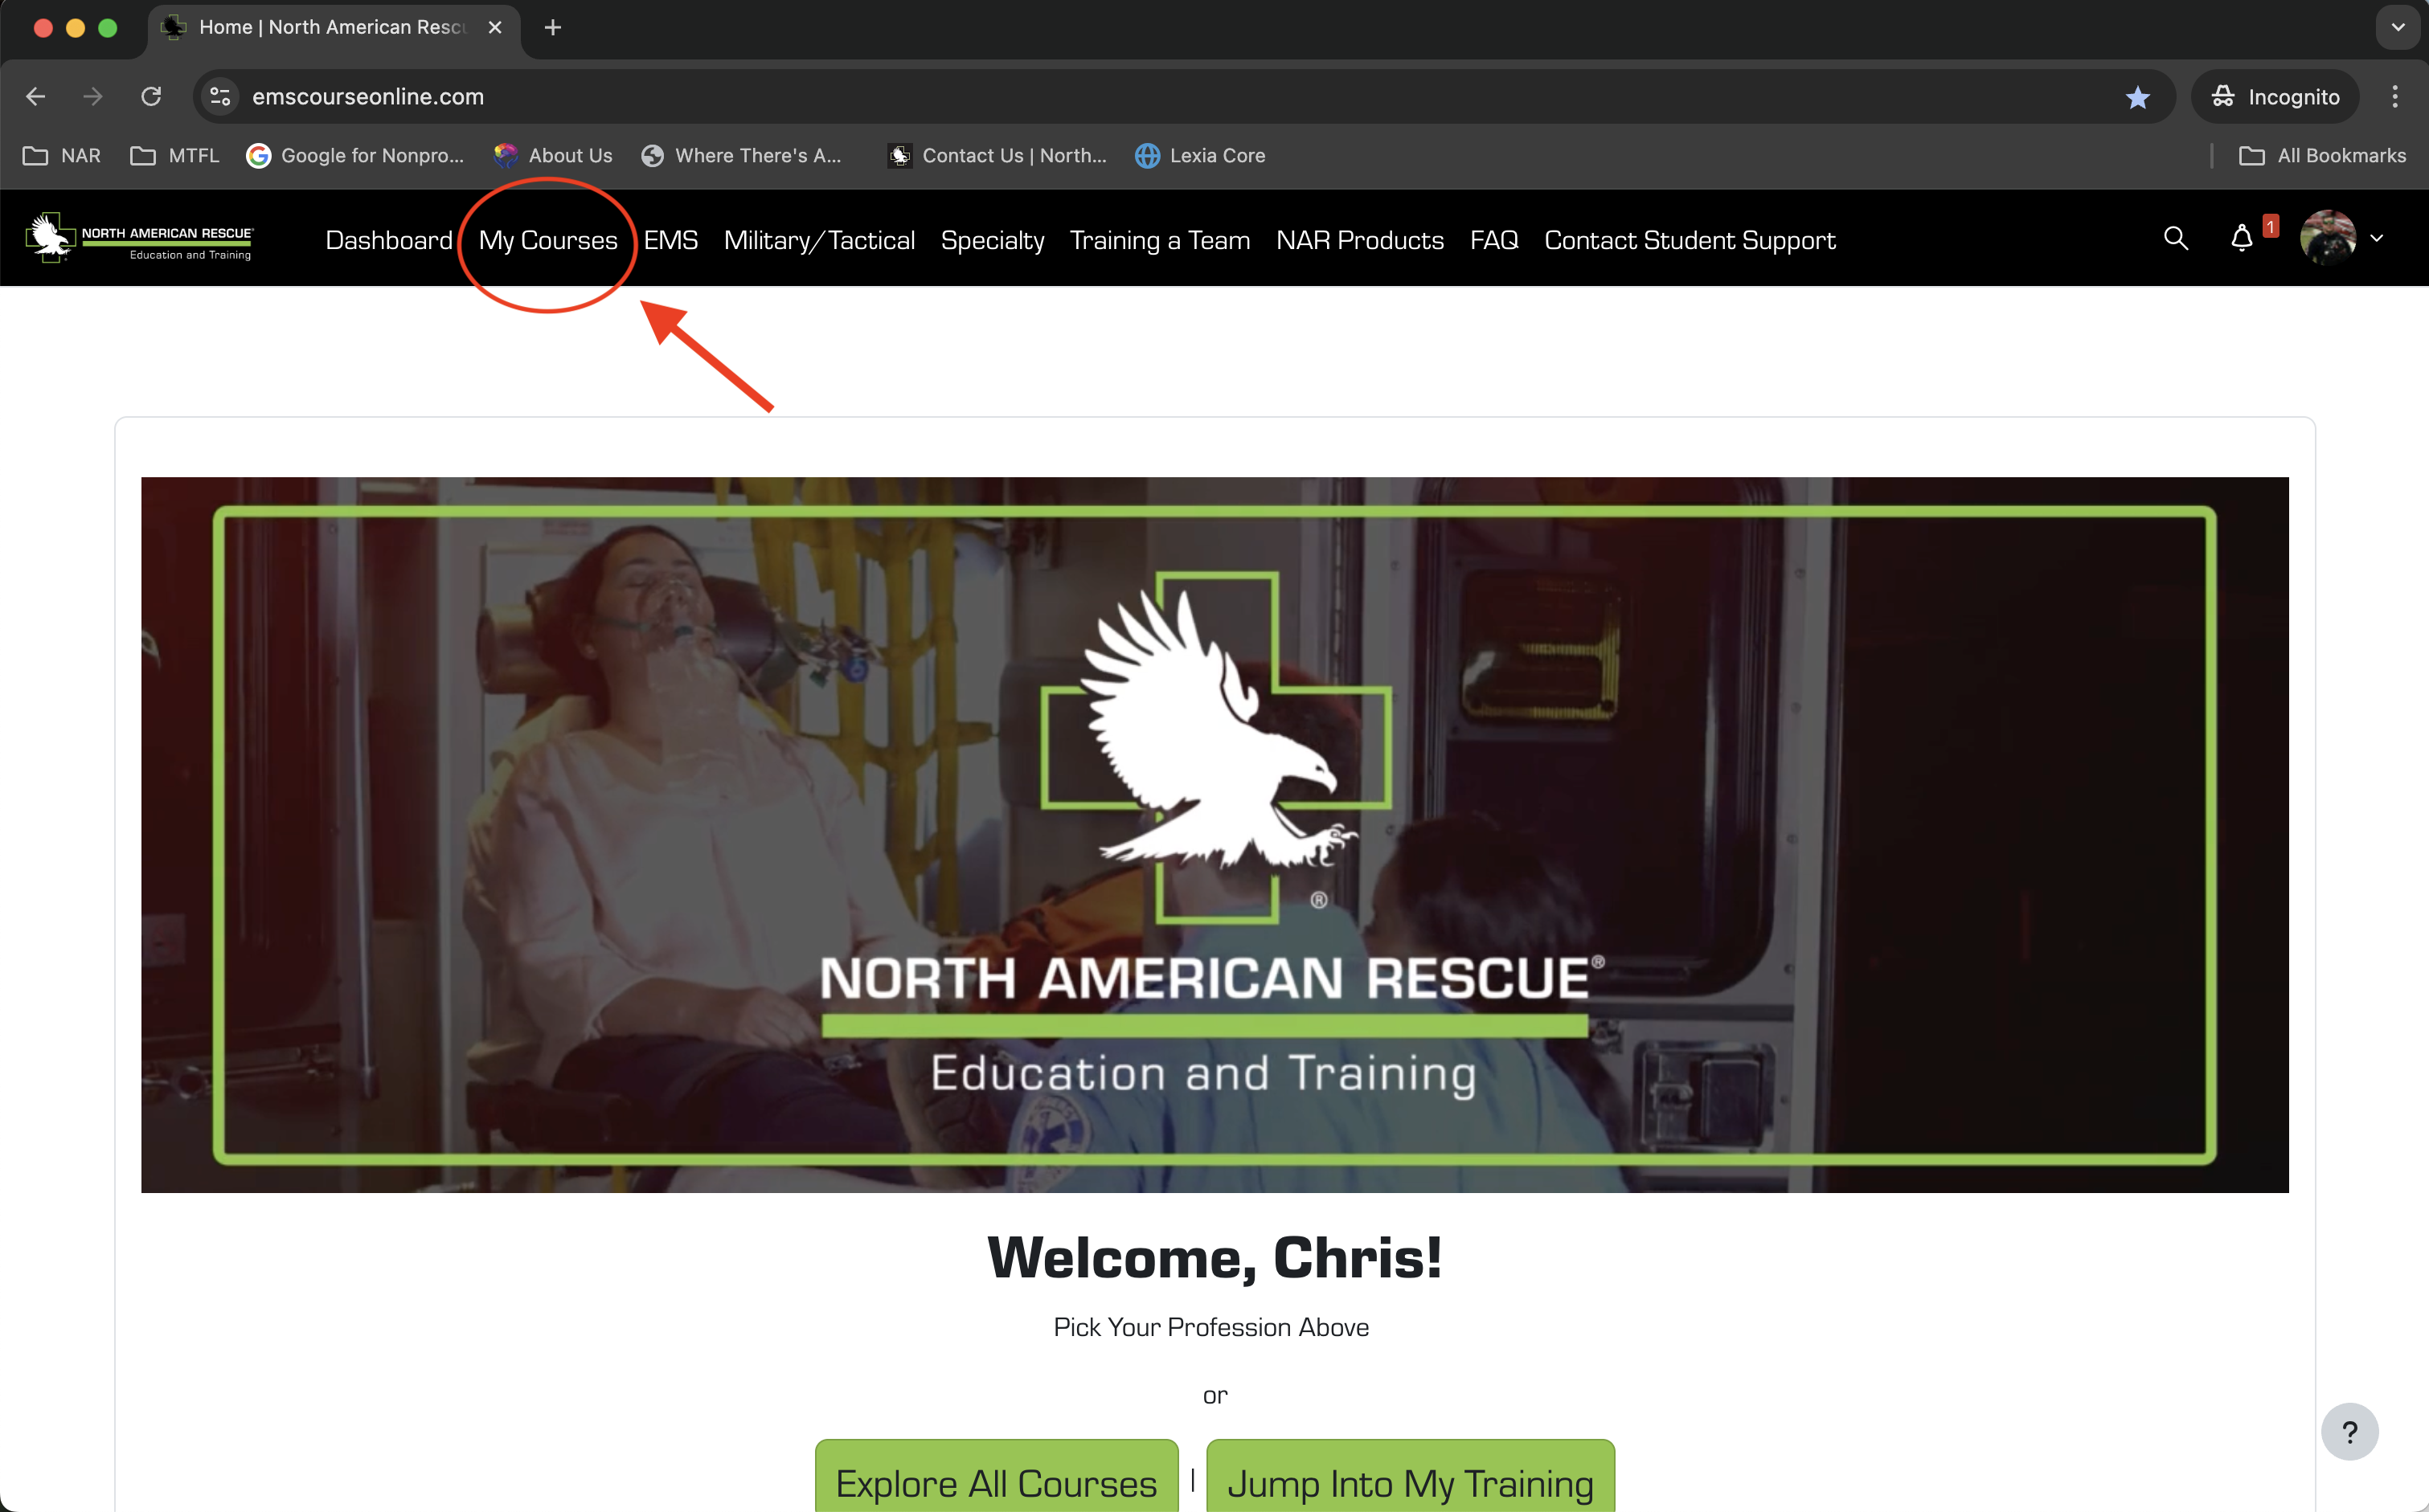The image size is (2429, 1512).
Task: Open the EMS menu item
Action: click(x=670, y=240)
